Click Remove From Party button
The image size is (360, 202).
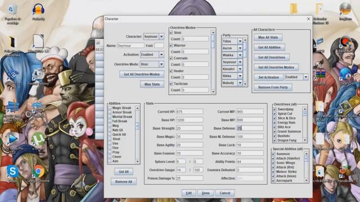273,88
